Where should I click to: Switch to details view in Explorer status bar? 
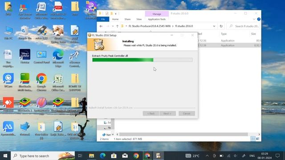point(253,139)
